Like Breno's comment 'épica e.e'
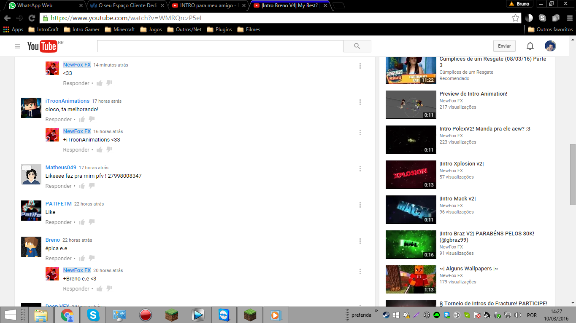Image resolution: width=576 pixels, height=323 pixels. coord(82,258)
